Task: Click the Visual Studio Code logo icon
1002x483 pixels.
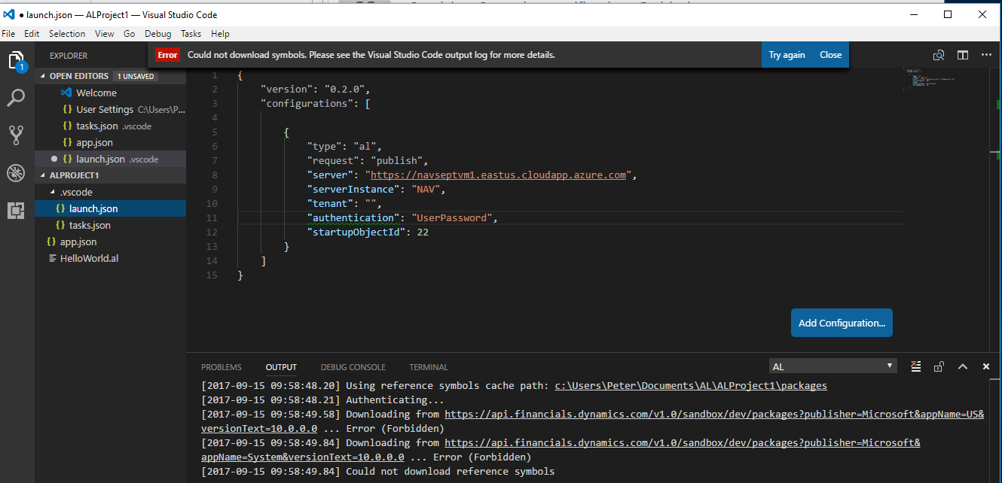Action: click(x=9, y=14)
